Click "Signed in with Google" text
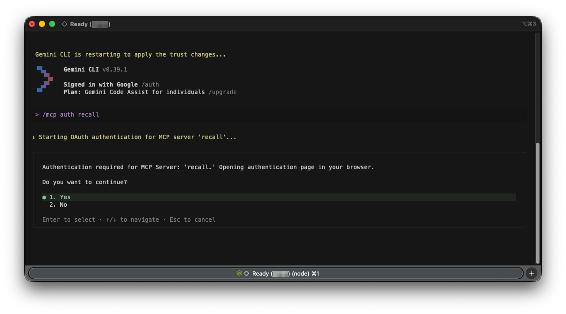The width and height of the screenshot is (566, 314). pyautogui.click(x=101, y=84)
